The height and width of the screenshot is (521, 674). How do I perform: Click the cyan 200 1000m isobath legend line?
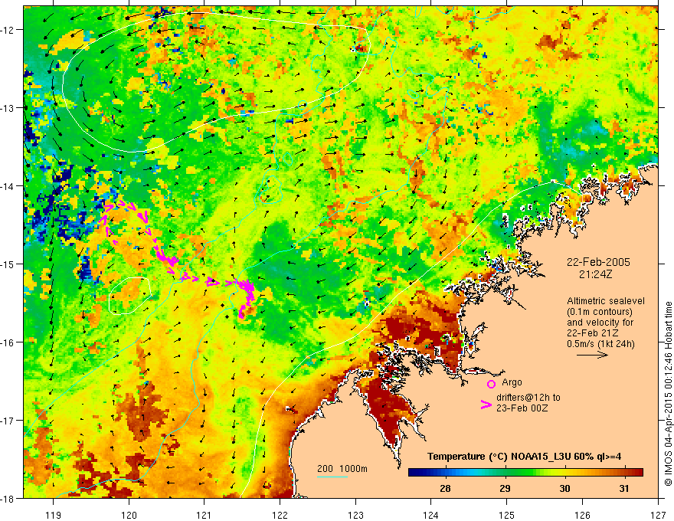[332, 477]
